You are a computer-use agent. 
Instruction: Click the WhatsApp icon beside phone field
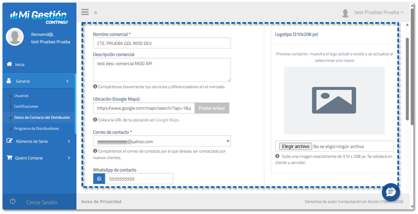point(99,179)
